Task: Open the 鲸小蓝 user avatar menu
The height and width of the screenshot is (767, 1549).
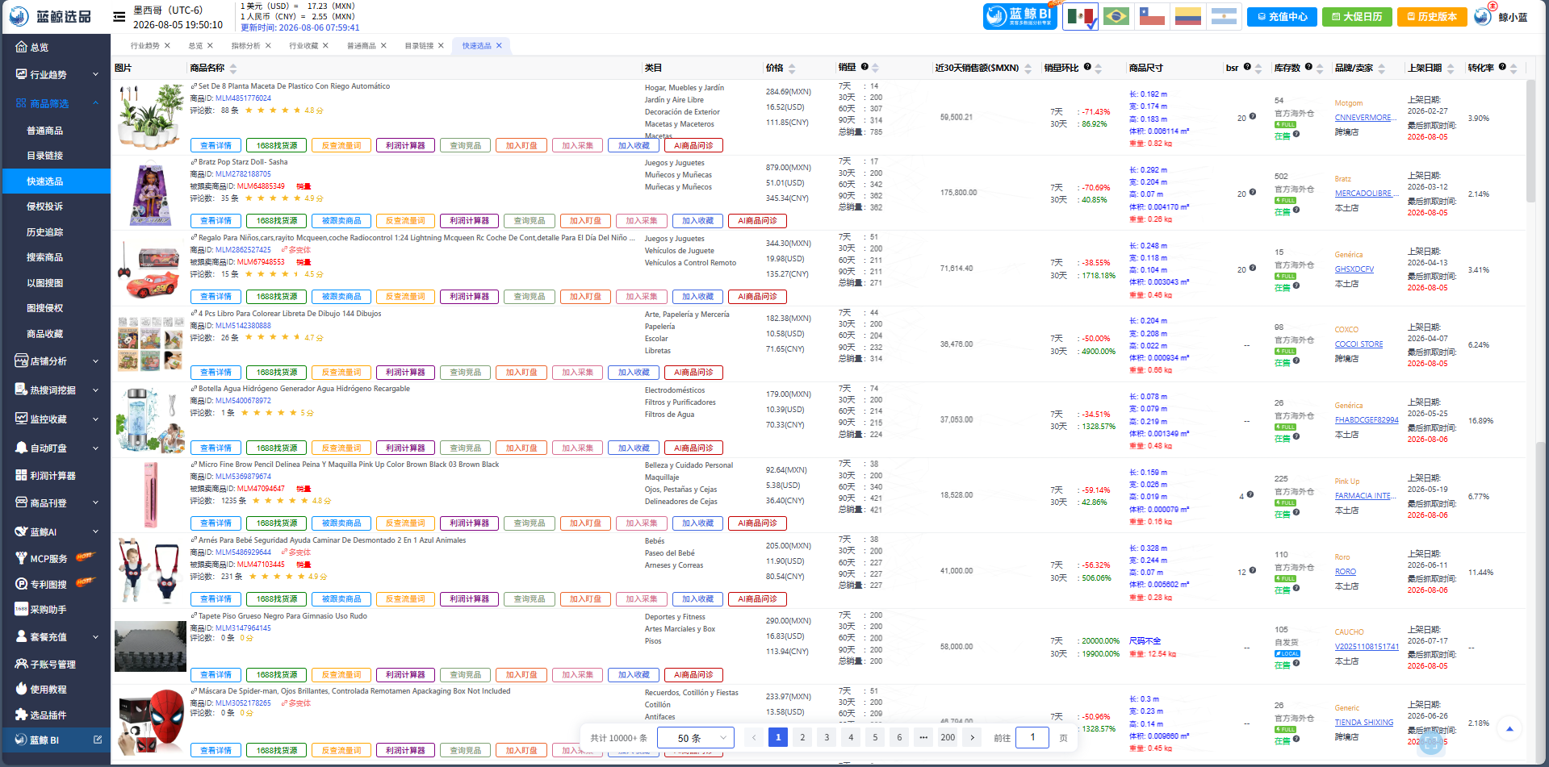Action: (x=1483, y=16)
